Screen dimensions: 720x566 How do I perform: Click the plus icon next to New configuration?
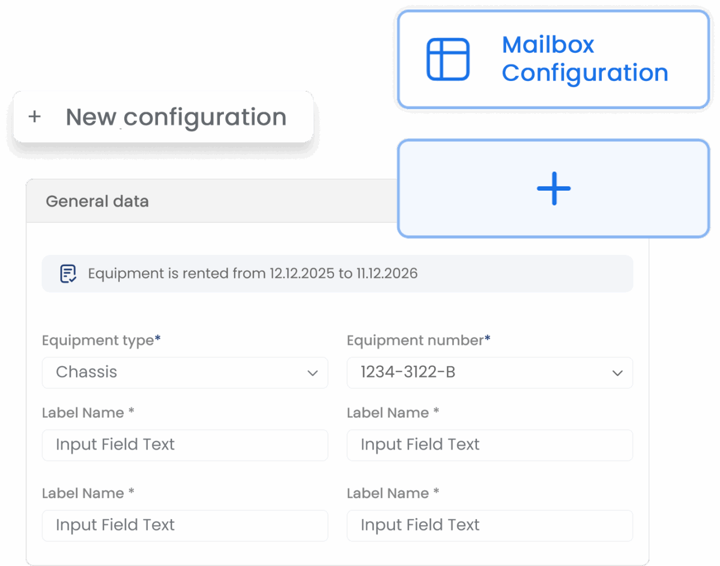[x=34, y=117]
